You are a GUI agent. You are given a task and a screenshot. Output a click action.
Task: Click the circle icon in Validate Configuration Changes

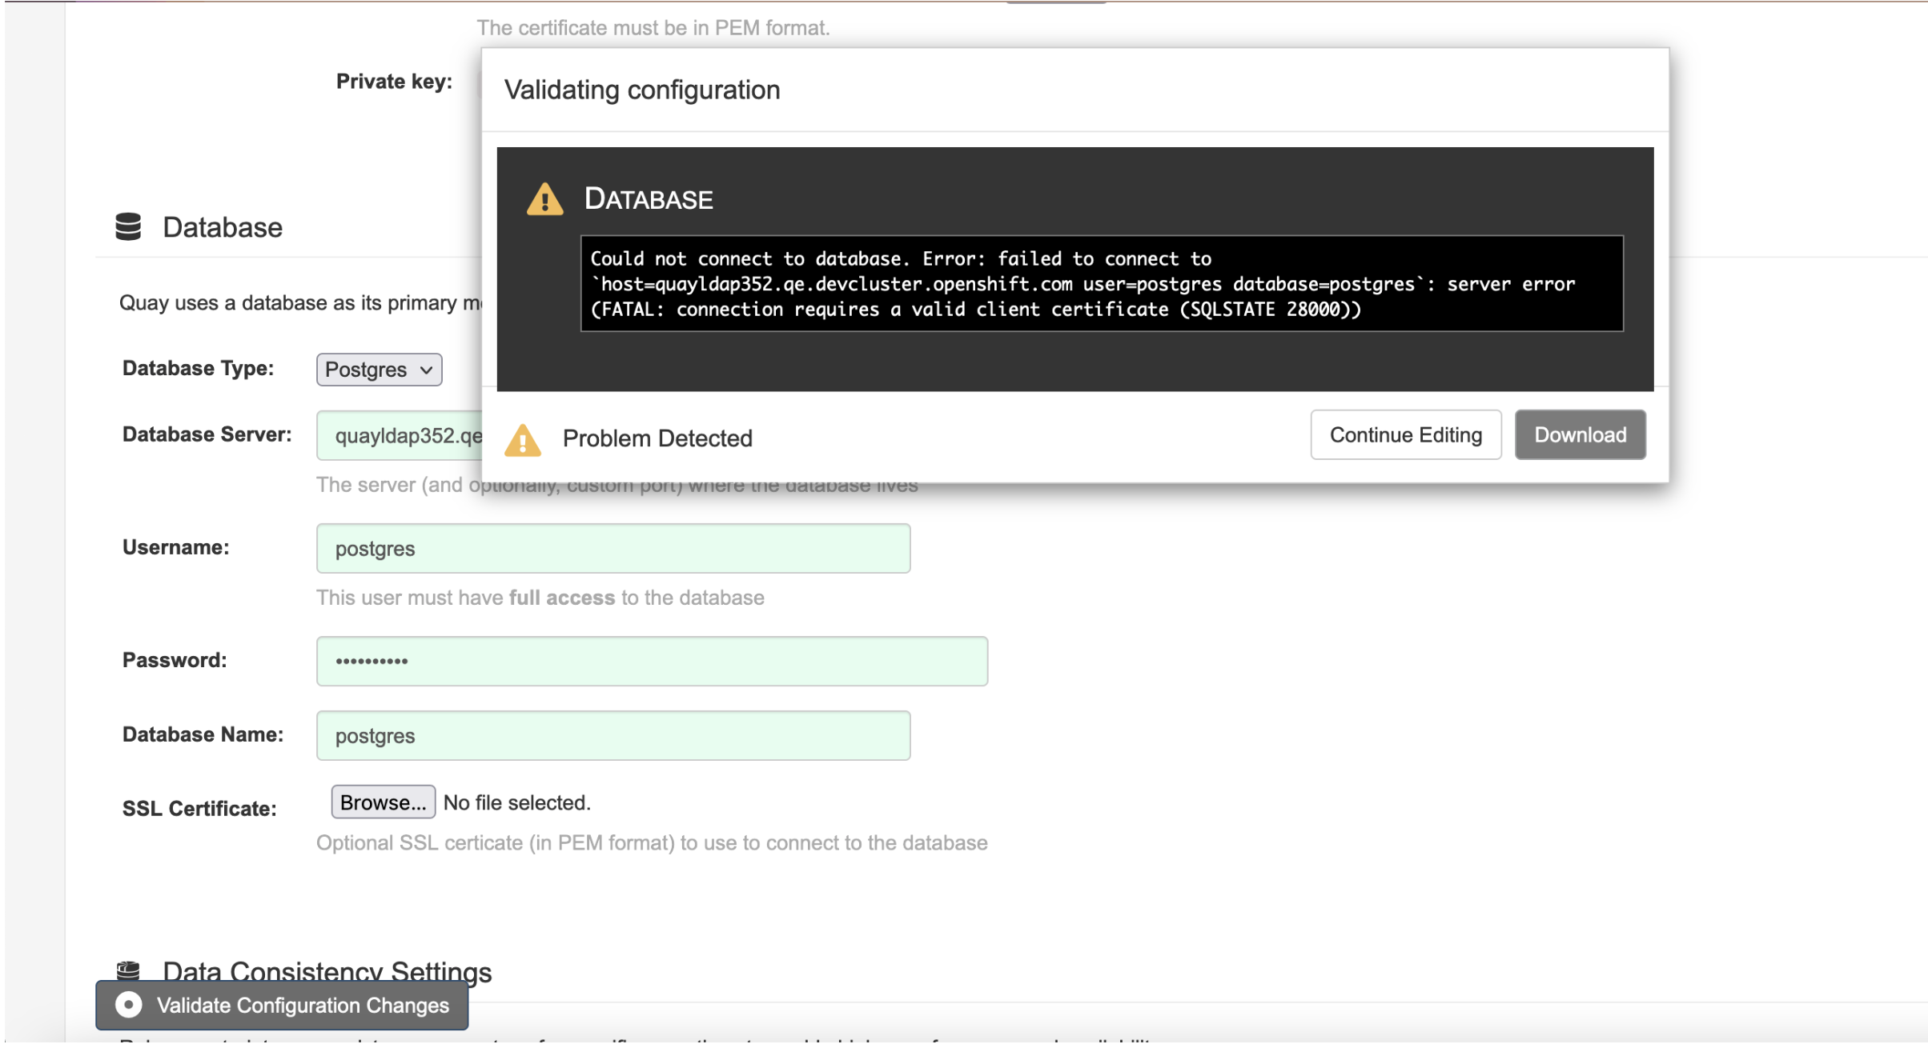(128, 1005)
